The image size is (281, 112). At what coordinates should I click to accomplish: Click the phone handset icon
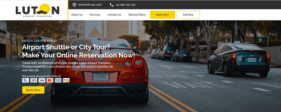111,5
